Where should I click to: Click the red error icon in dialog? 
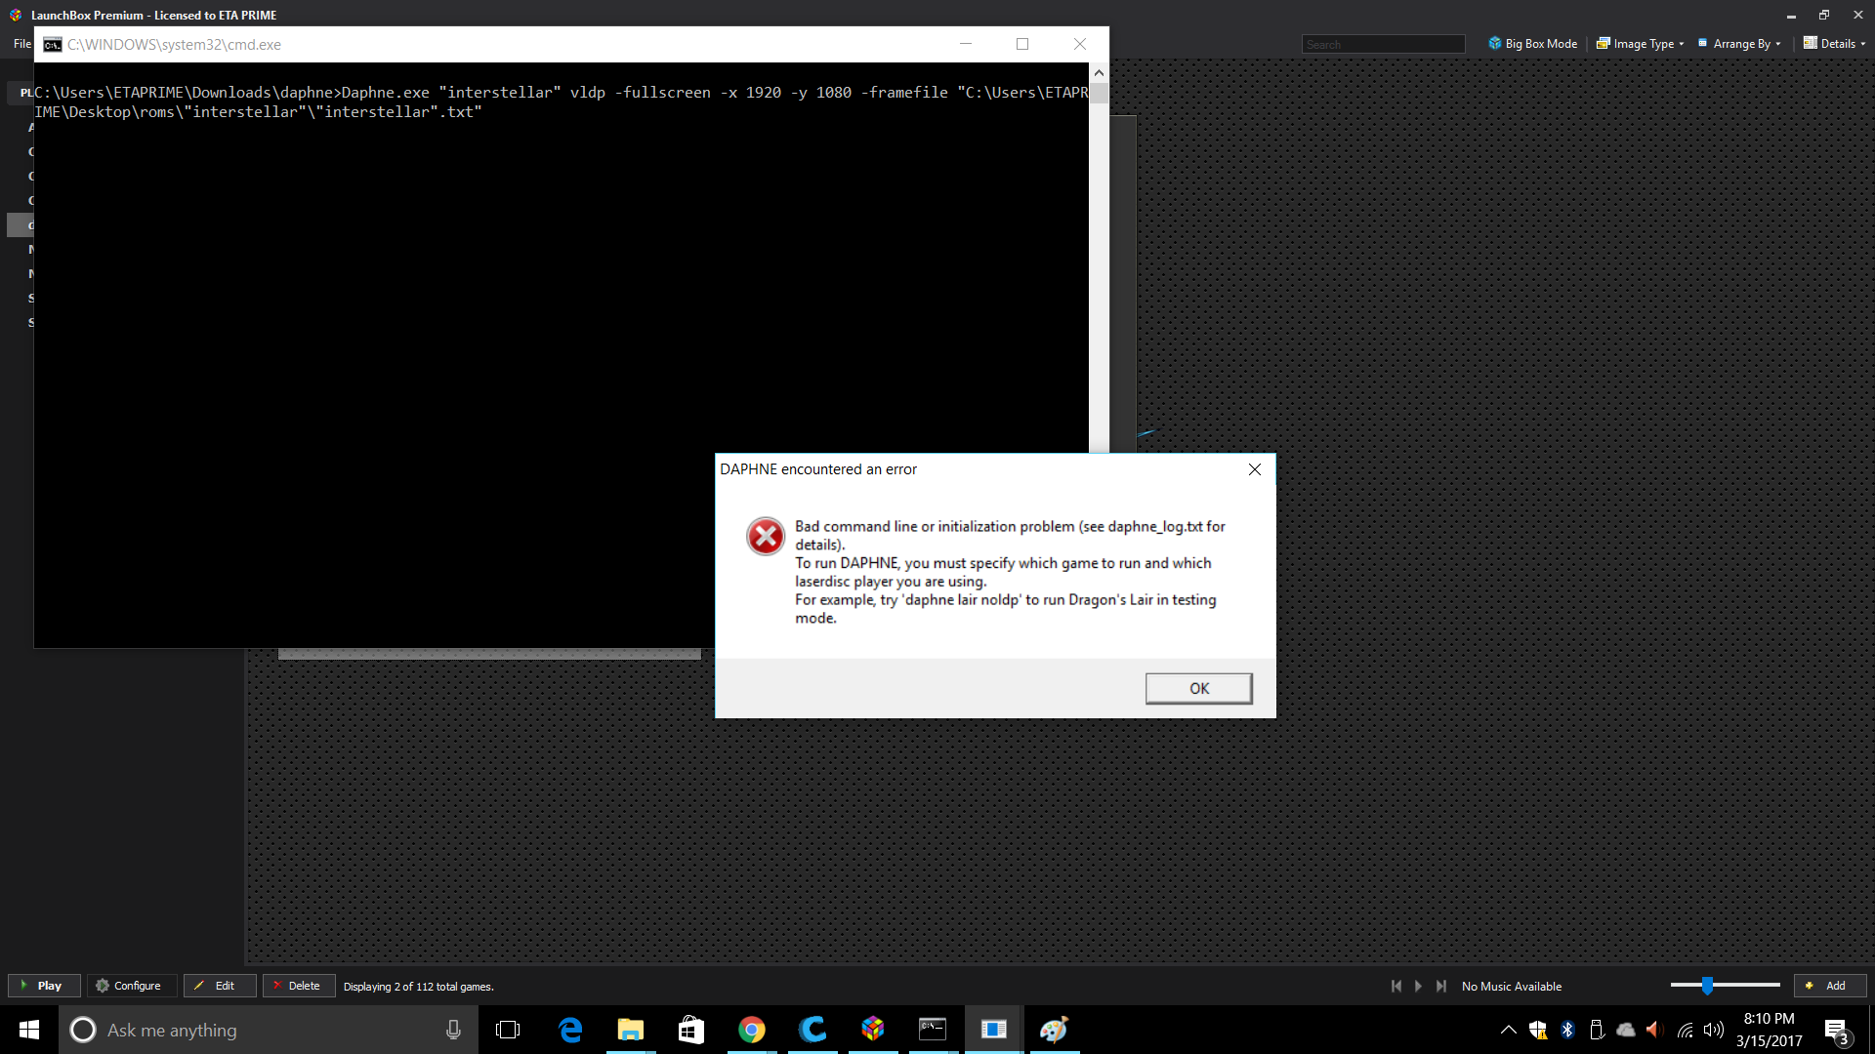766,536
